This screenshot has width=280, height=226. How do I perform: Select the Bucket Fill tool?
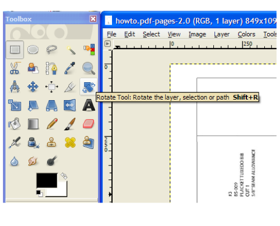(x=15, y=124)
